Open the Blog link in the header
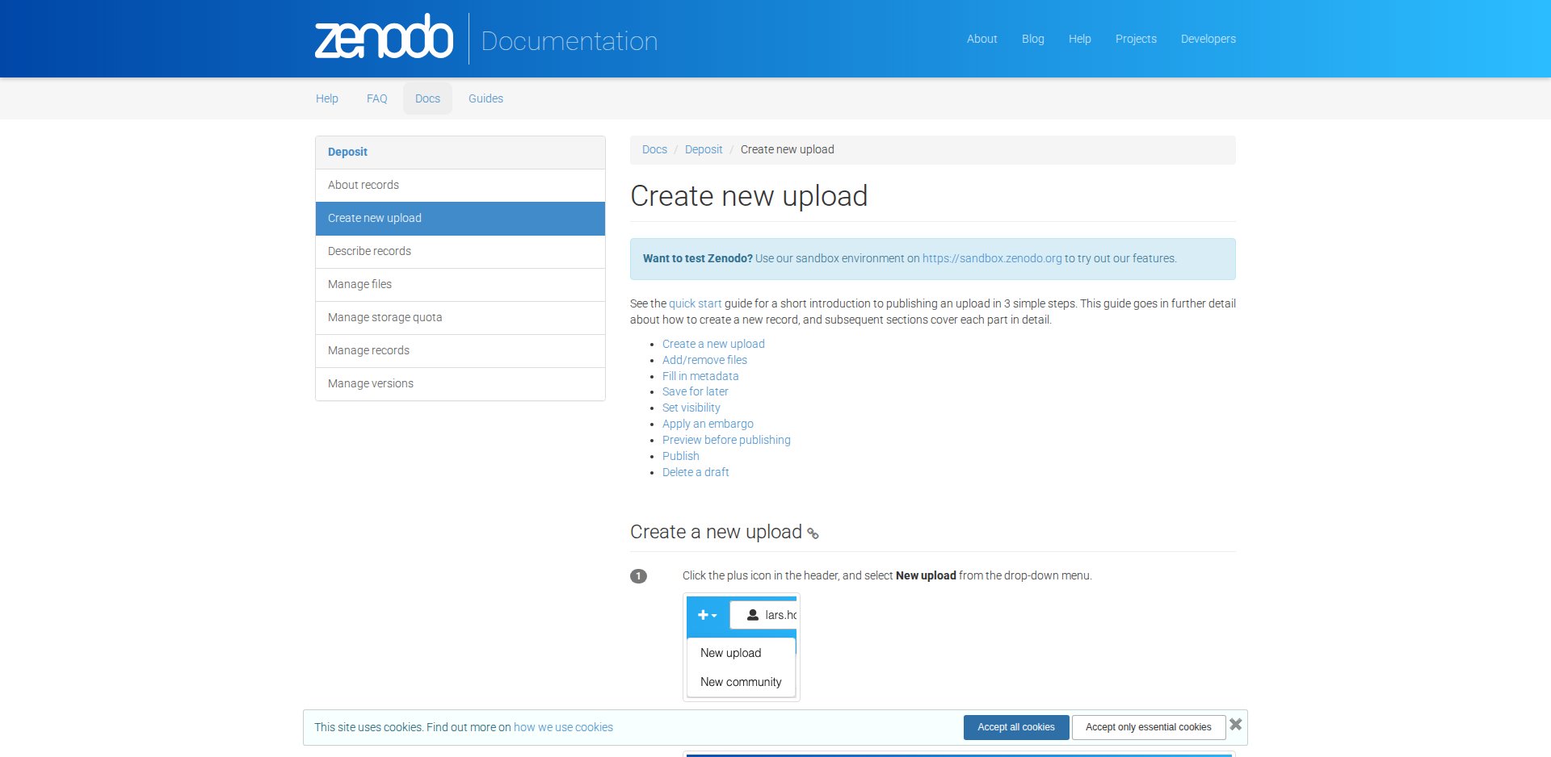Viewport: 1551px width, 757px height. pos(1032,39)
